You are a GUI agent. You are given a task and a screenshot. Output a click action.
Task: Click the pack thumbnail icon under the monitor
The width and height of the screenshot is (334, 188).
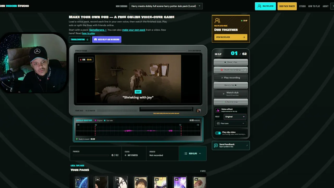pos(198,110)
